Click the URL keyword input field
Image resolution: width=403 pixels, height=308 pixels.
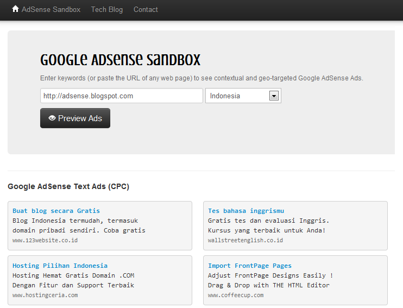122,96
